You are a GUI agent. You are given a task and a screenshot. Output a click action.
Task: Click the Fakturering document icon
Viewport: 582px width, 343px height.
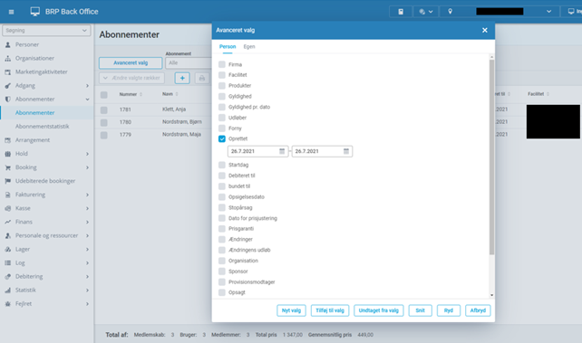(8, 195)
